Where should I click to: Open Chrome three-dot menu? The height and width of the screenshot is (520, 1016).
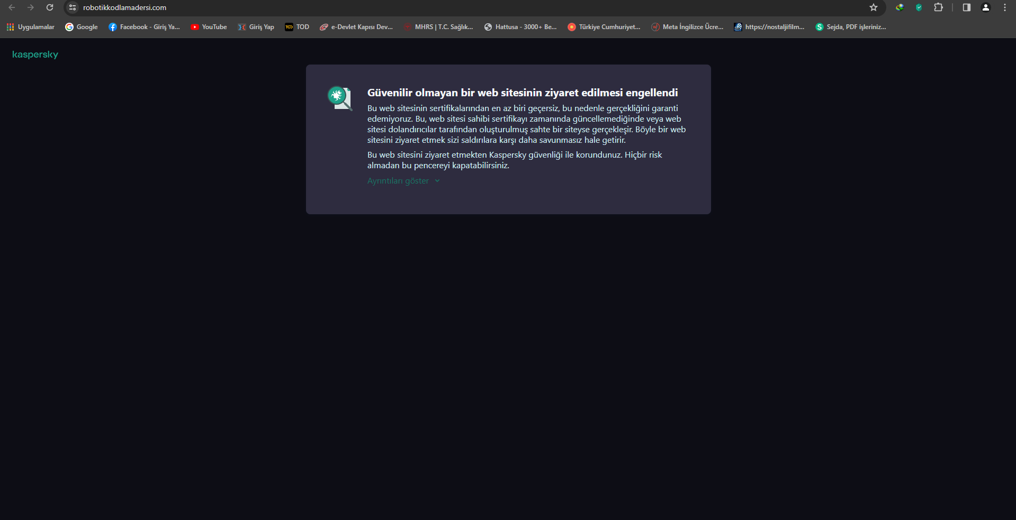(x=1005, y=7)
